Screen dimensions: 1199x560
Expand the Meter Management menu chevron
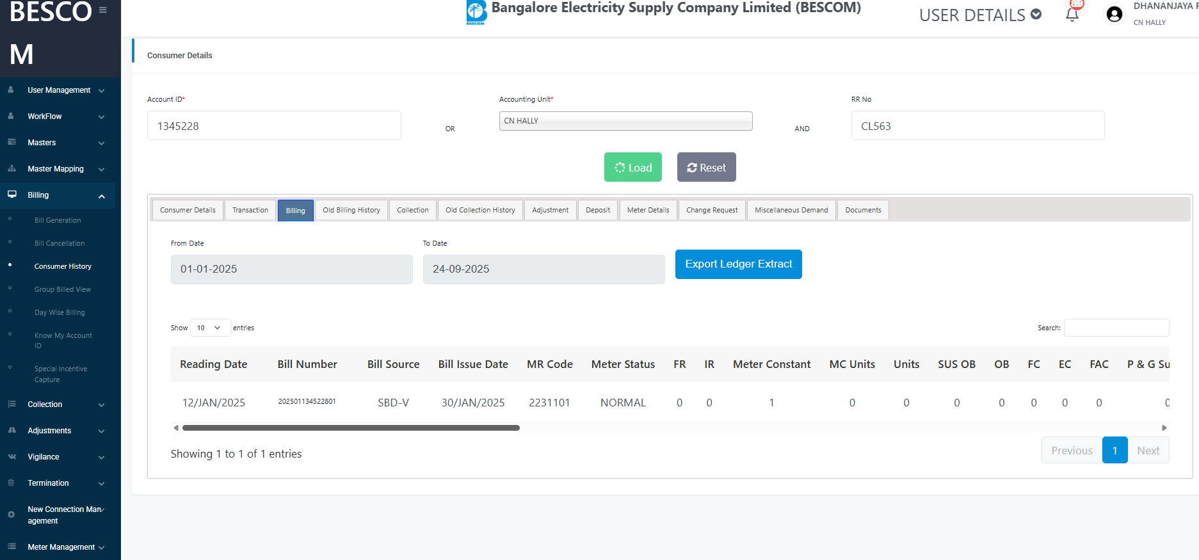[101, 548]
